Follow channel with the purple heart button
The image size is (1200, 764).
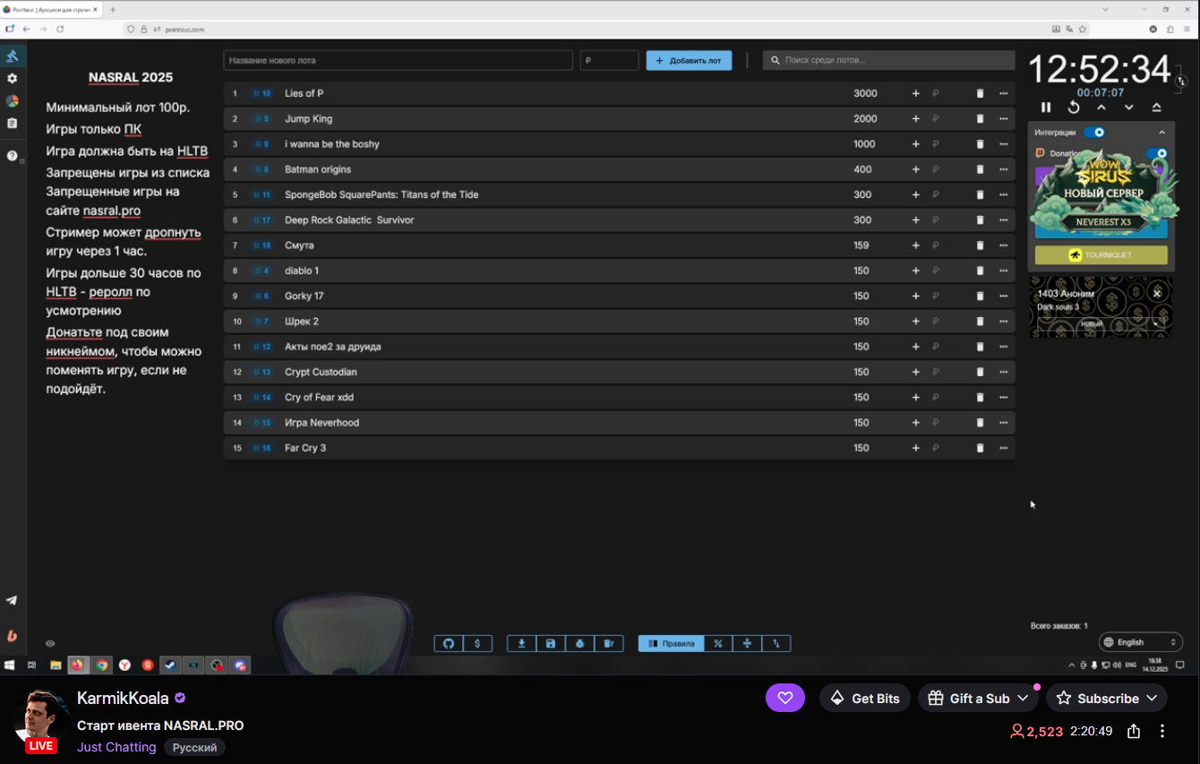785,699
